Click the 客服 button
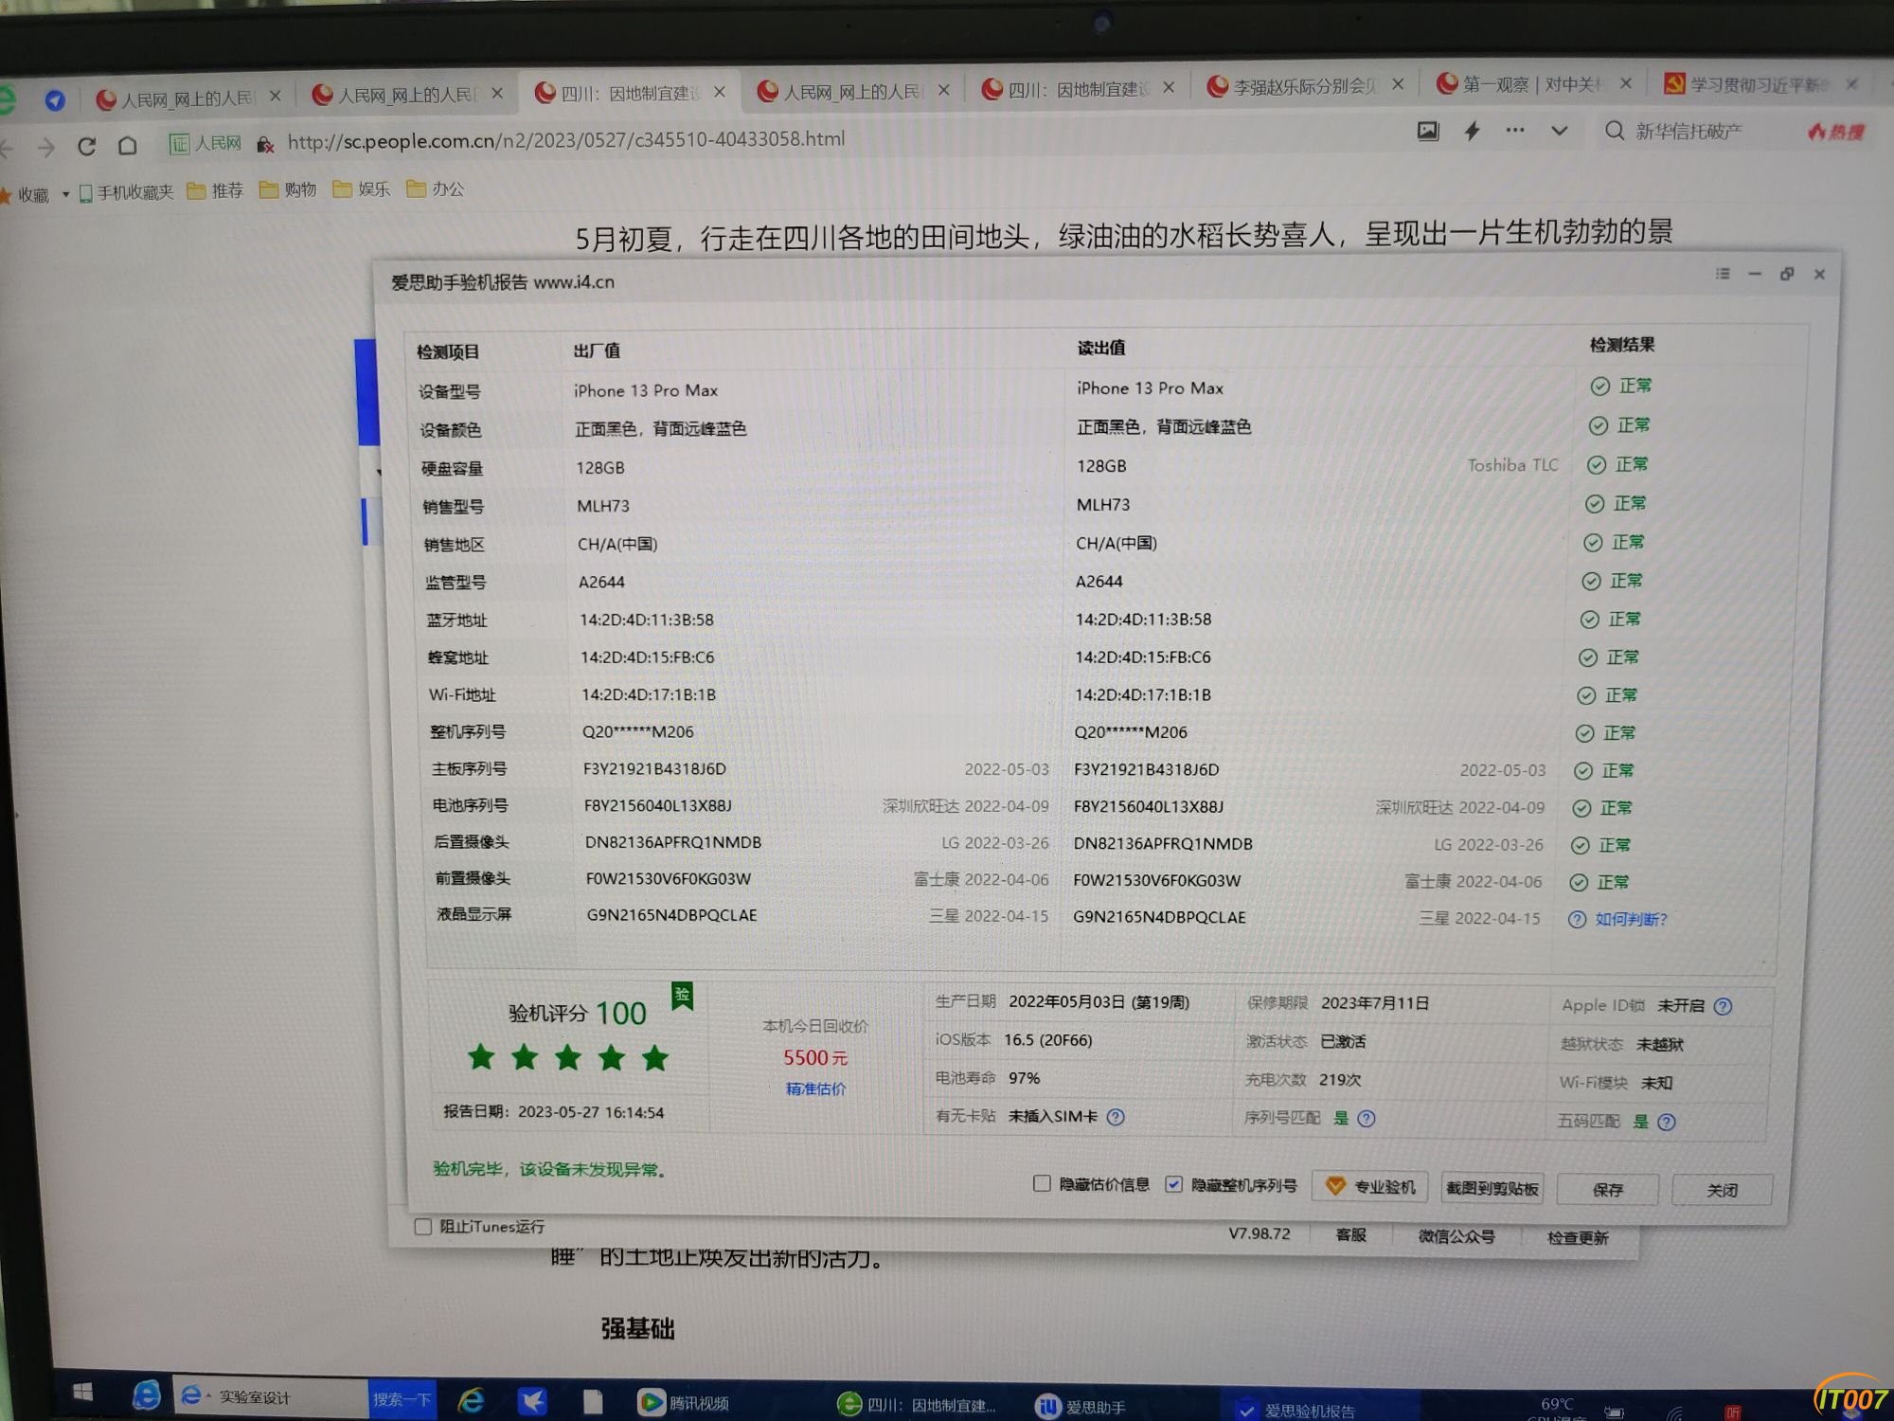 (1350, 1234)
